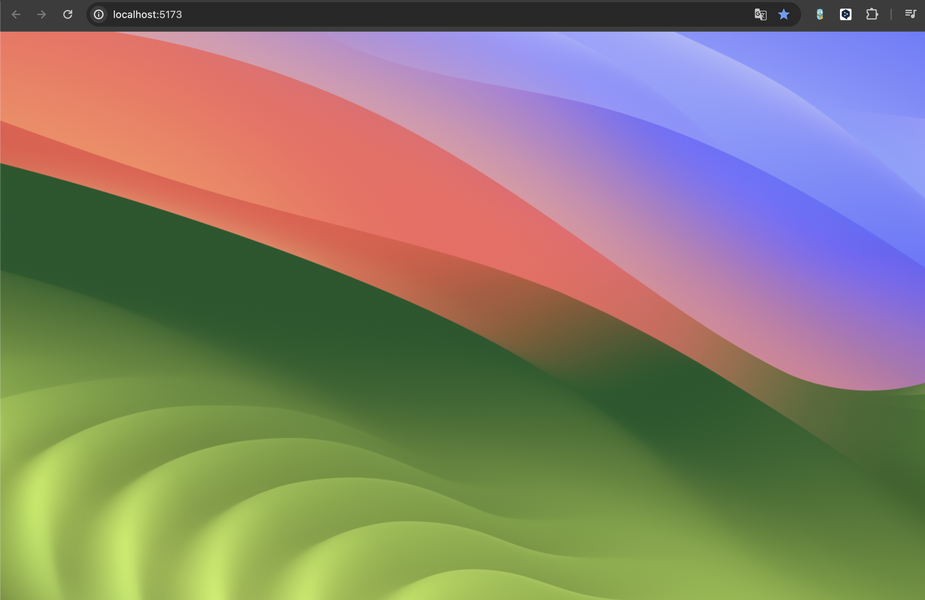Viewport: 925px width, 600px height.
Task: Open the Go gopher extension
Action: point(820,14)
